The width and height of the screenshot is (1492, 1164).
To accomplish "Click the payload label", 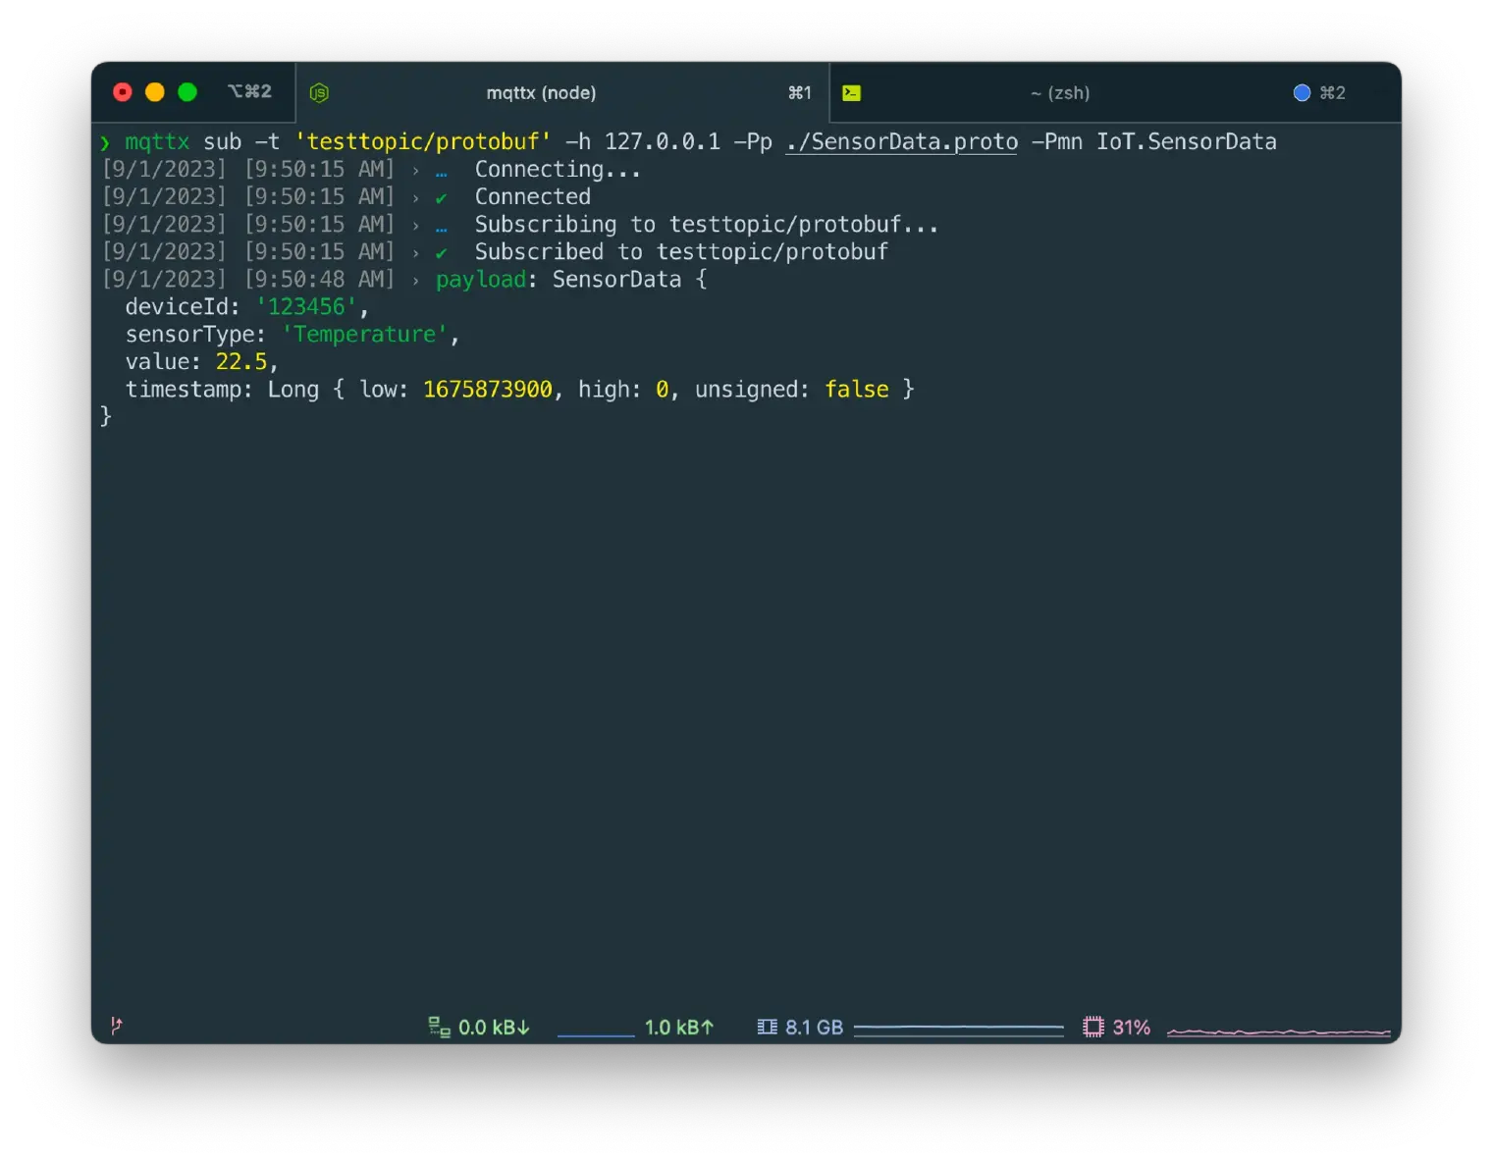I will (481, 280).
